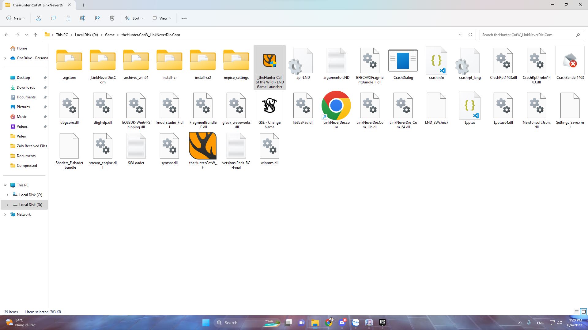Launch theHunterCotW_F executable
This screenshot has width=588, height=330.
point(202,146)
